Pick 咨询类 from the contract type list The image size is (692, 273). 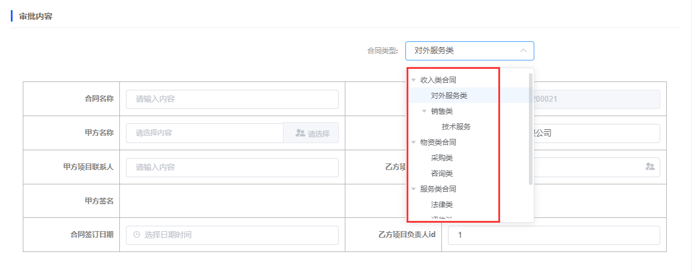441,174
